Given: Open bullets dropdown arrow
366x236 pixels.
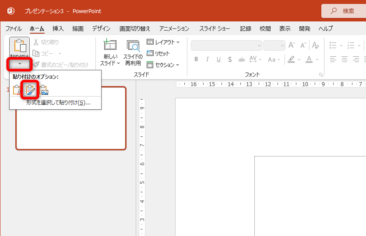Looking at the screenshot, I should click(341, 45).
